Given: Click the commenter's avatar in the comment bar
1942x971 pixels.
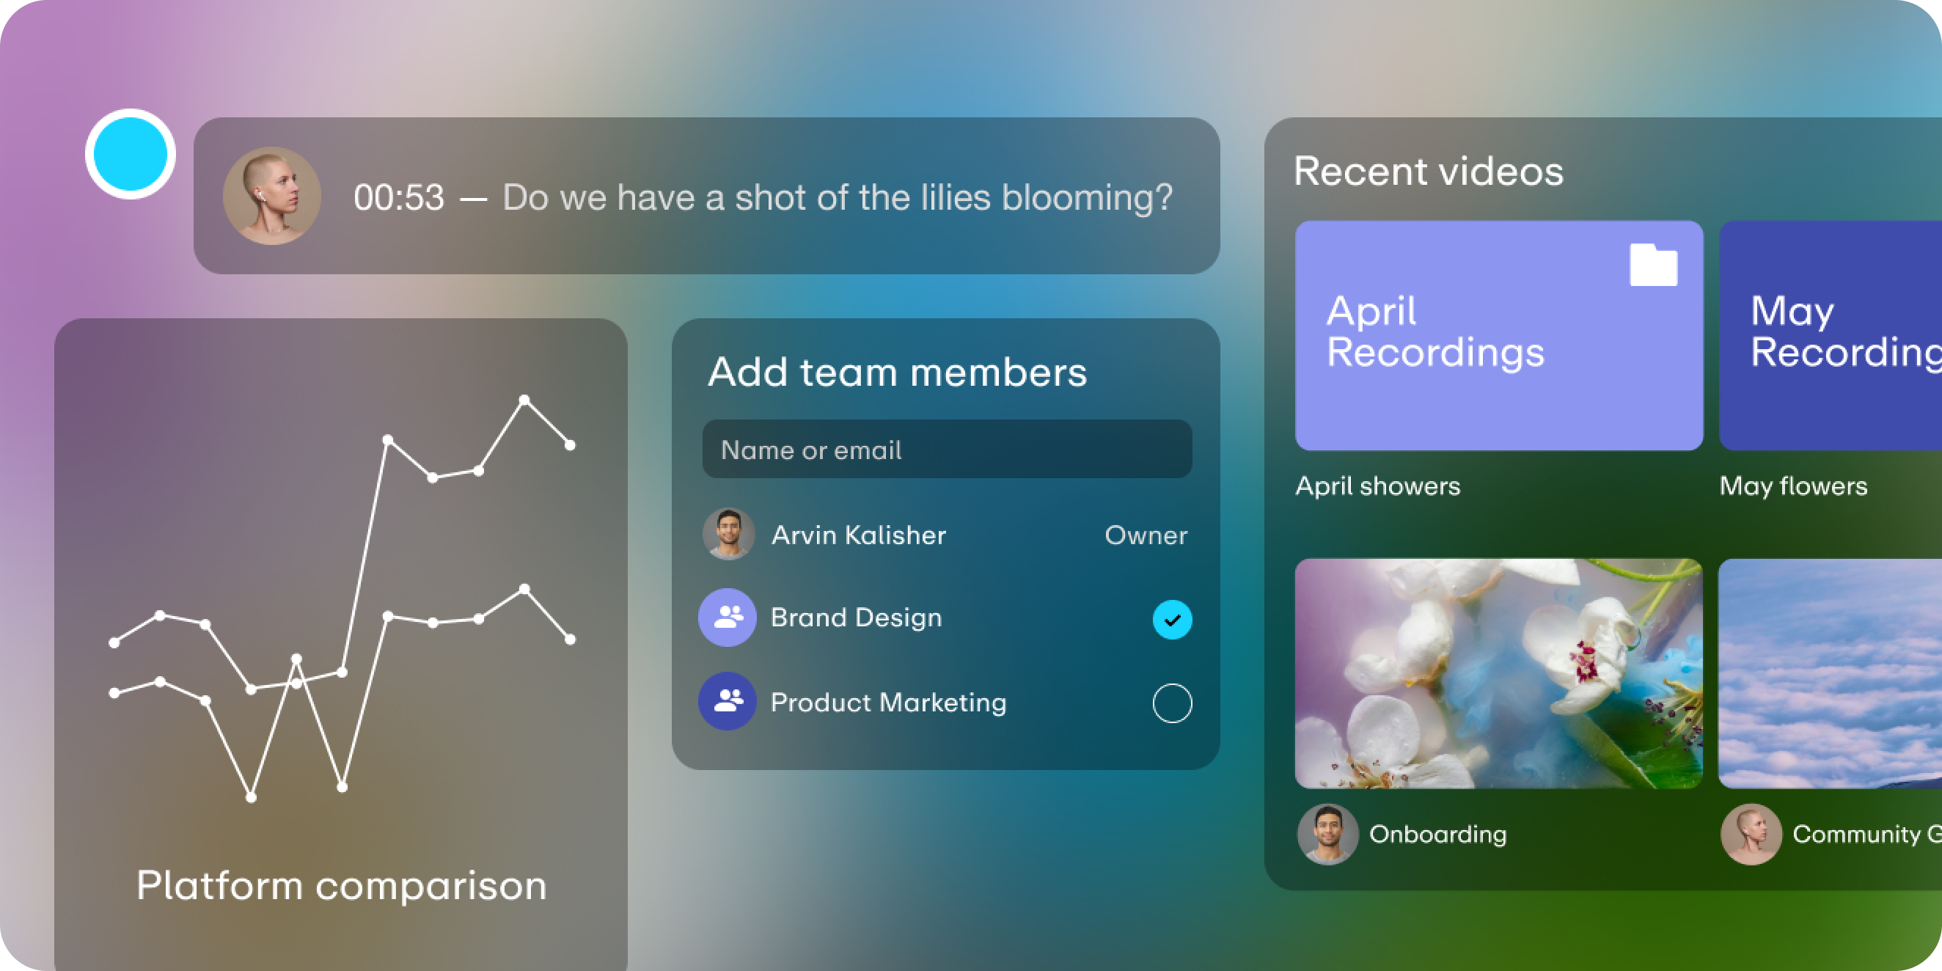Looking at the screenshot, I should (271, 196).
